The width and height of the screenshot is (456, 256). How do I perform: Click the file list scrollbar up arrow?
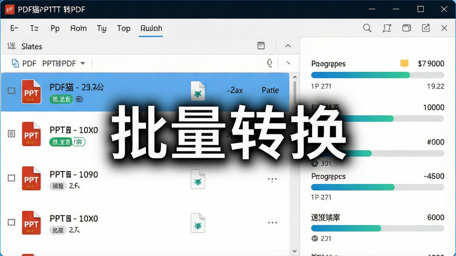(x=294, y=77)
